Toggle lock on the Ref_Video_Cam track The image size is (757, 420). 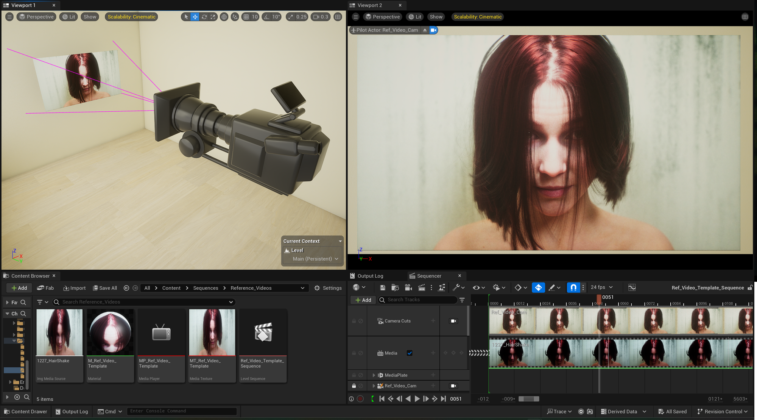point(354,386)
